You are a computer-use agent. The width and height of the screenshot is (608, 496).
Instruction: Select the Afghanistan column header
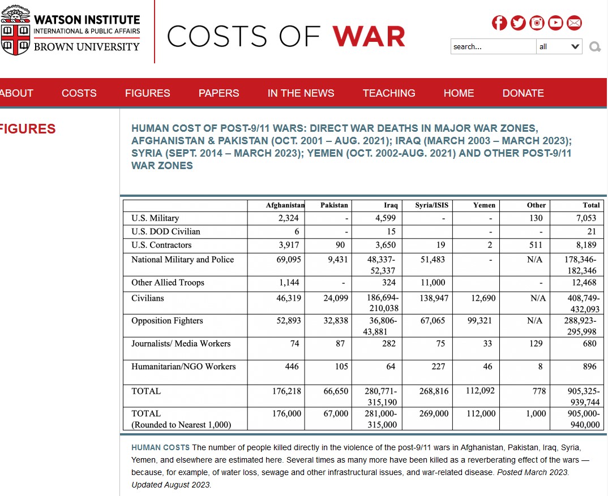[x=285, y=205]
